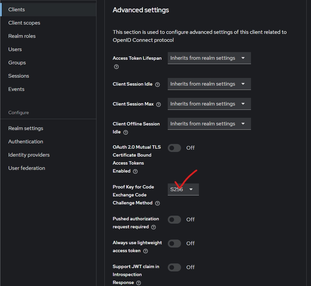Expand the Client Session Idle dropdown
This screenshot has height=286, width=311.
209,84
